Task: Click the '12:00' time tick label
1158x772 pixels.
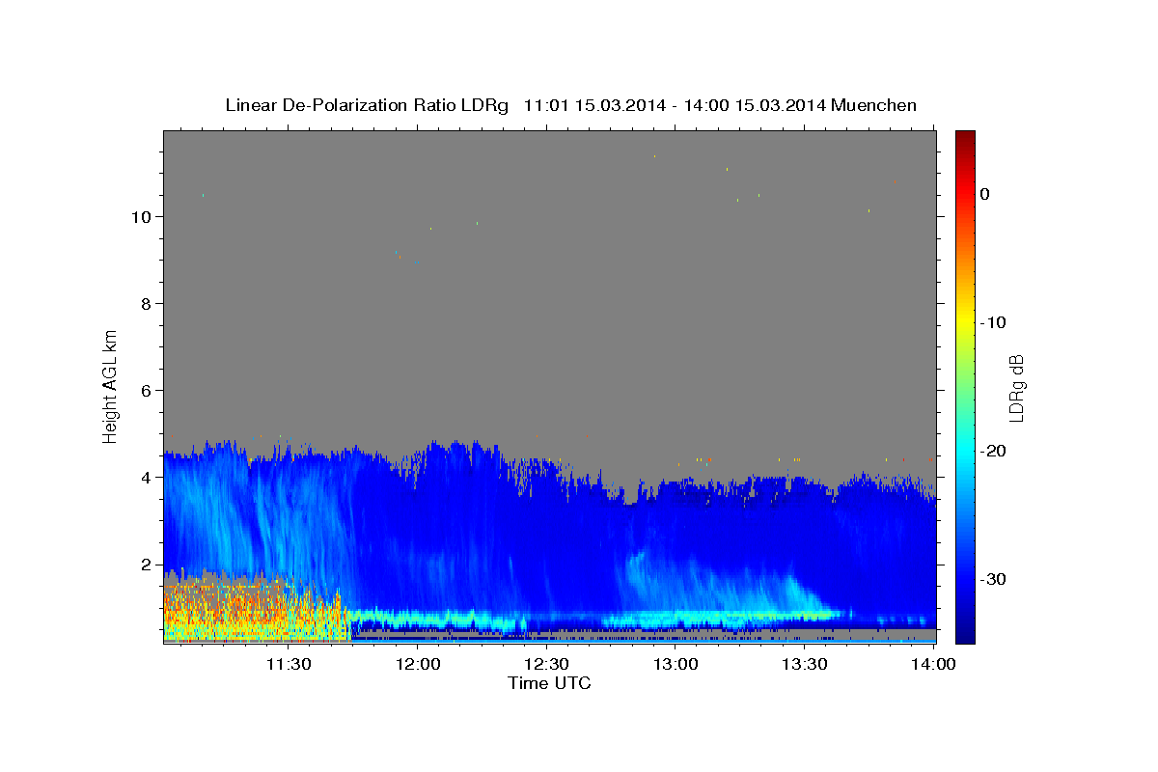Action: click(418, 664)
